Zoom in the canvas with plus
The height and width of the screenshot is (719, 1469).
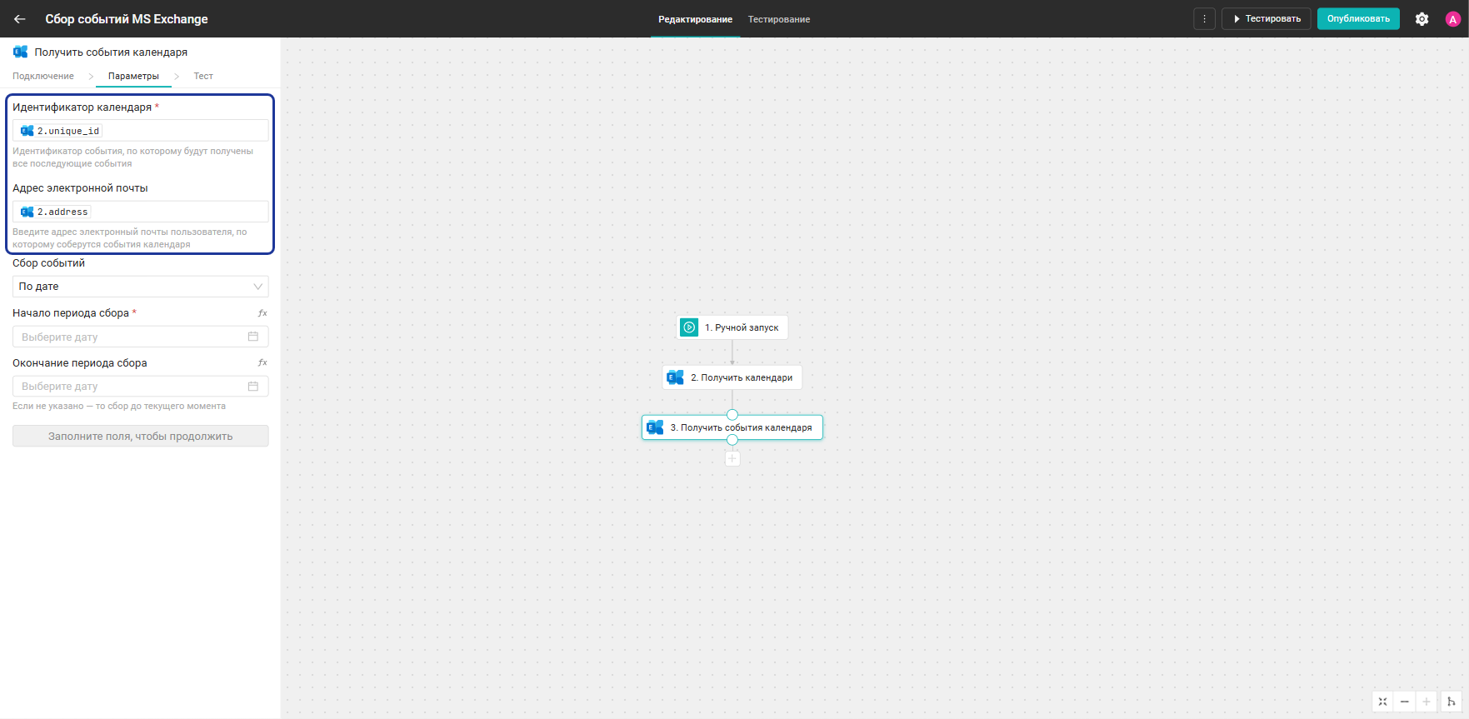coord(1427,702)
